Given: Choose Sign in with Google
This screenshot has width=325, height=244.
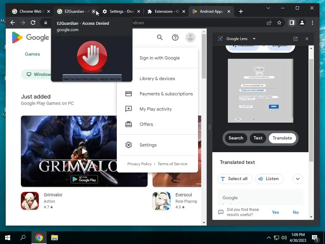Looking at the screenshot, I should 159,58.
